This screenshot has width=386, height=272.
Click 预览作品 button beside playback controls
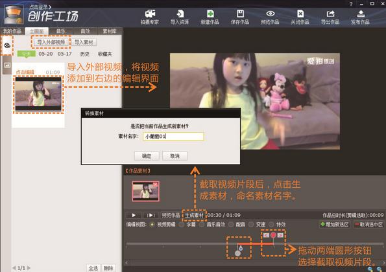tap(171, 215)
